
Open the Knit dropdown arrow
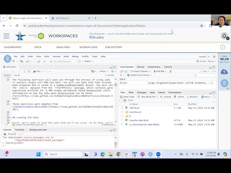coord(43,71)
